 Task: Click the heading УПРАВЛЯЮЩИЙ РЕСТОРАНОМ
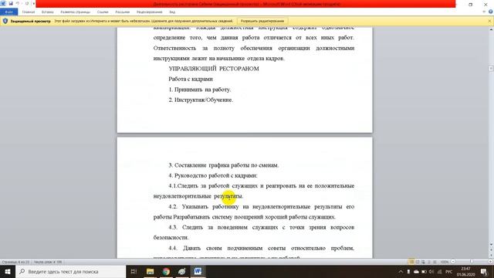click(214, 69)
